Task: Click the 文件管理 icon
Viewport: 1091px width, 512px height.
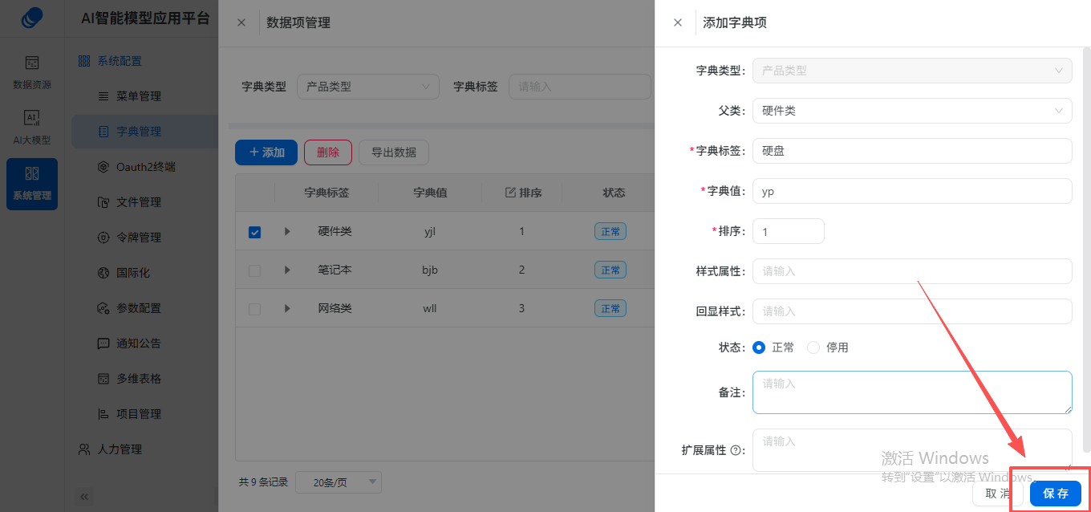Action: point(103,202)
